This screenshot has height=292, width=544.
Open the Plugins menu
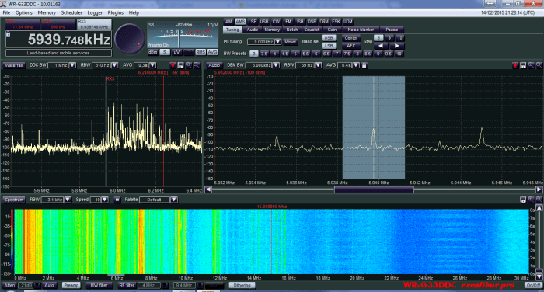pyautogui.click(x=116, y=13)
